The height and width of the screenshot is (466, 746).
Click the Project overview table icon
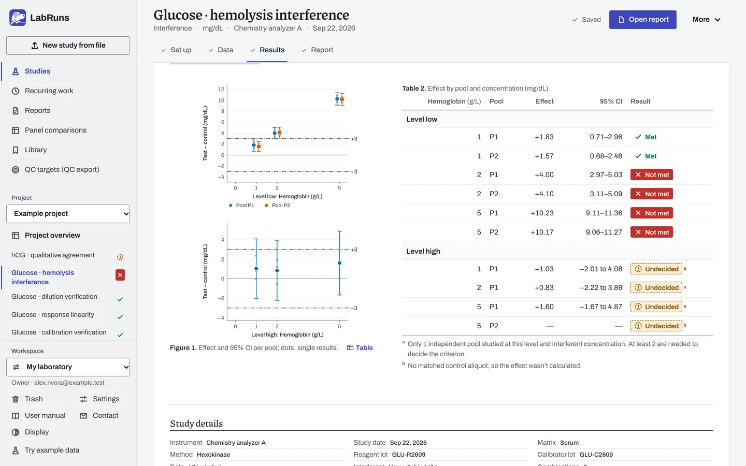point(16,236)
